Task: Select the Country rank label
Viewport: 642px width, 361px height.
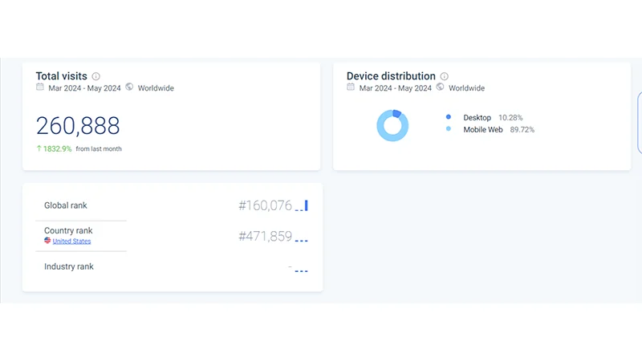Action: click(68, 230)
